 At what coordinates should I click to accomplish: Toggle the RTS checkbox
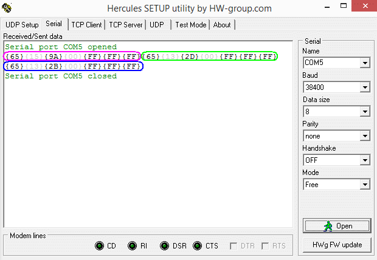(x=265, y=246)
